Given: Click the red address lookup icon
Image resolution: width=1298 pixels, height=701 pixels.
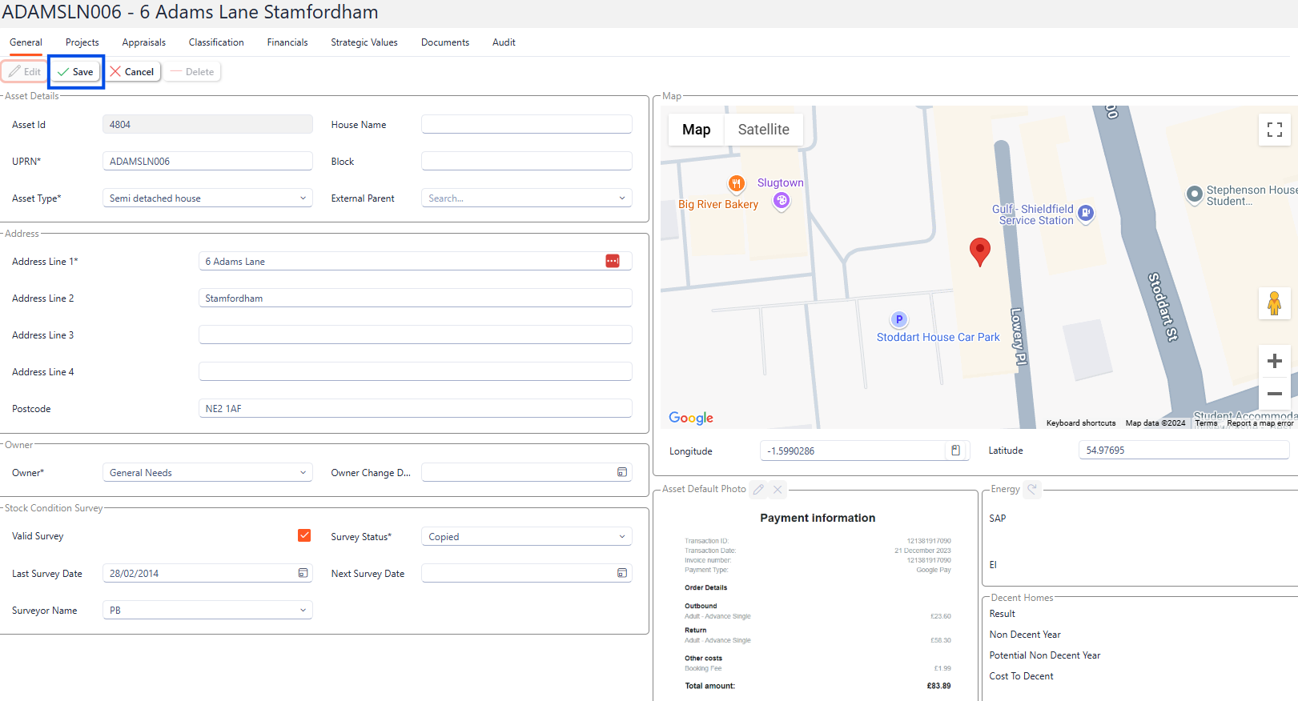Looking at the screenshot, I should pyautogui.click(x=613, y=261).
